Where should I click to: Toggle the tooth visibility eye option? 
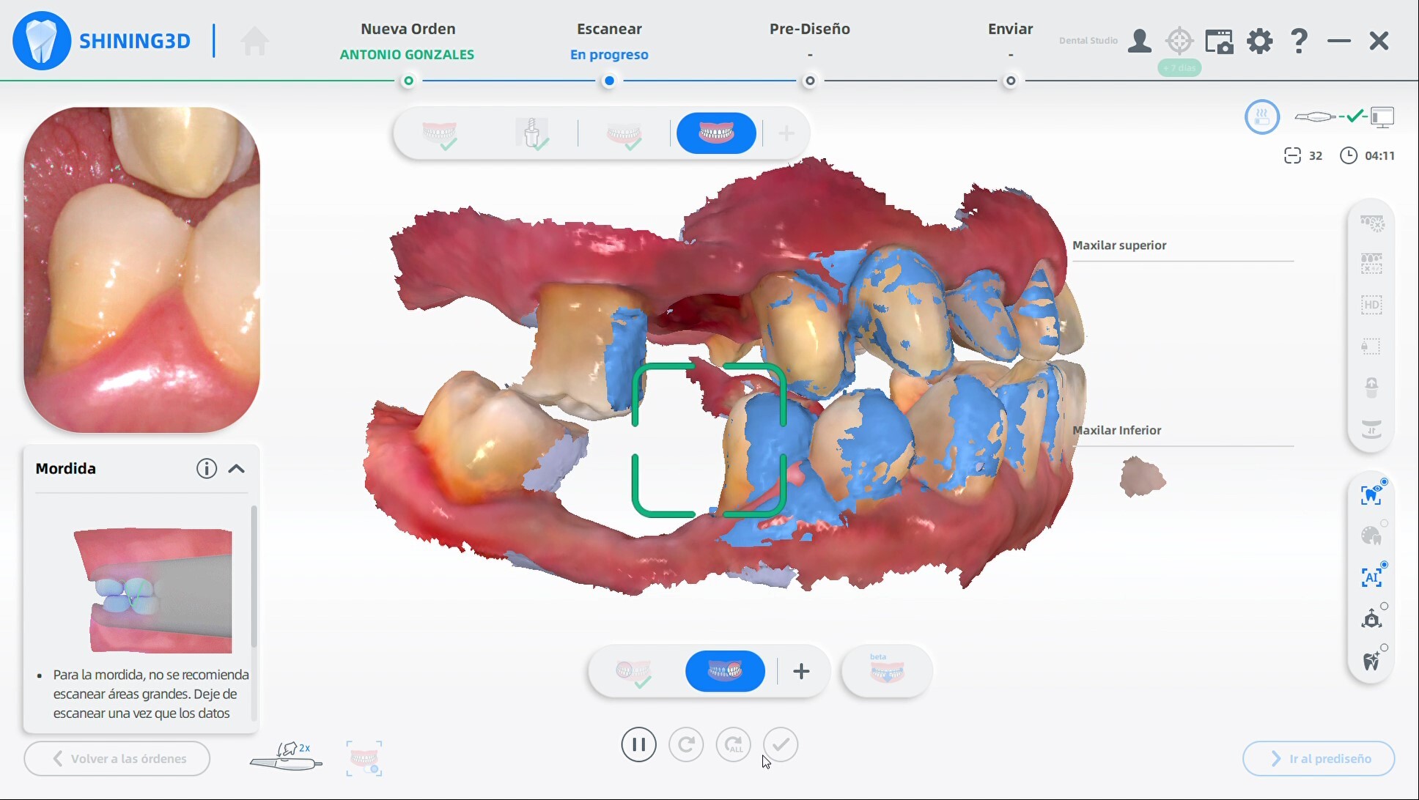[1371, 495]
